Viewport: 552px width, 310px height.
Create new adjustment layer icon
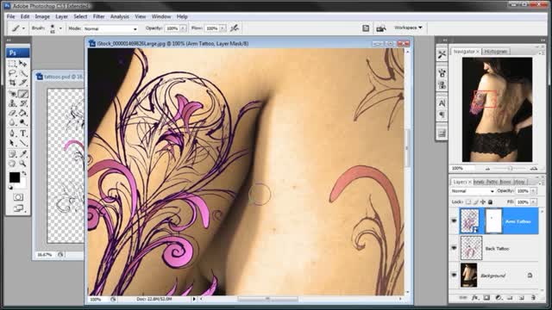[x=499, y=298]
